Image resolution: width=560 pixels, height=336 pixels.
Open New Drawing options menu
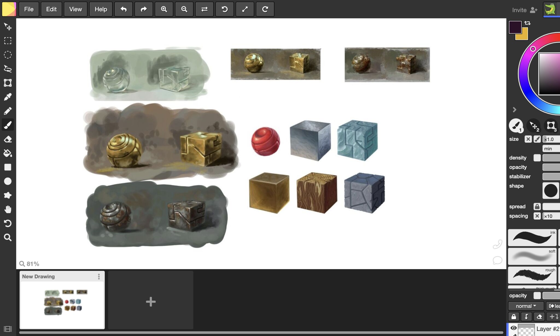[99, 276]
